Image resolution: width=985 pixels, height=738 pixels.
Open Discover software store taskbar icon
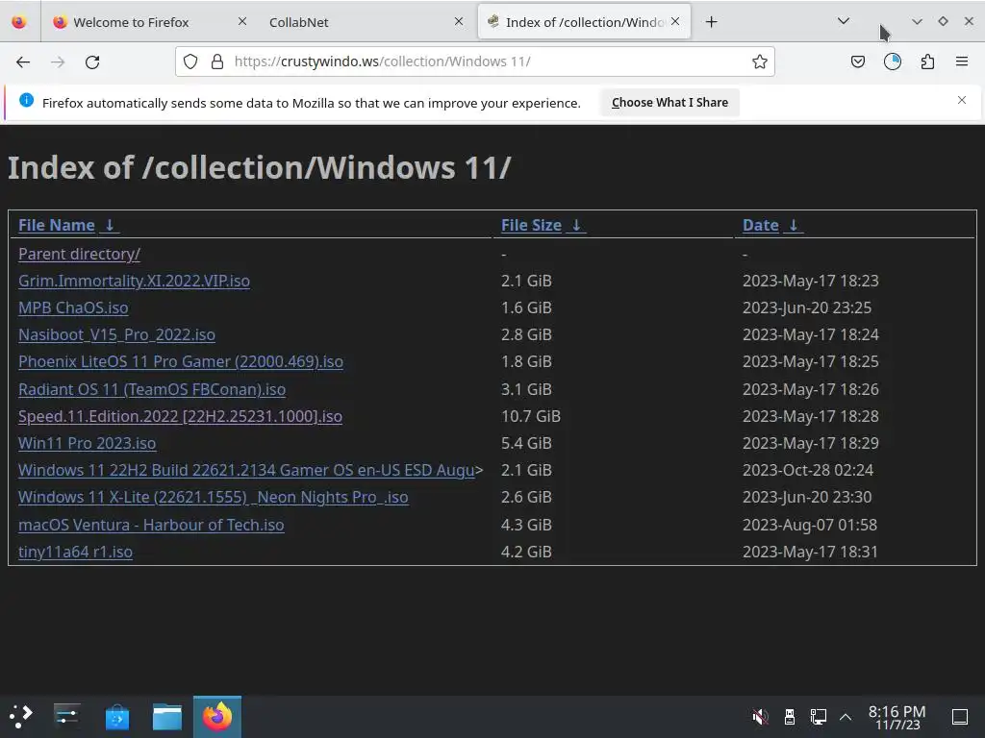[116, 716]
